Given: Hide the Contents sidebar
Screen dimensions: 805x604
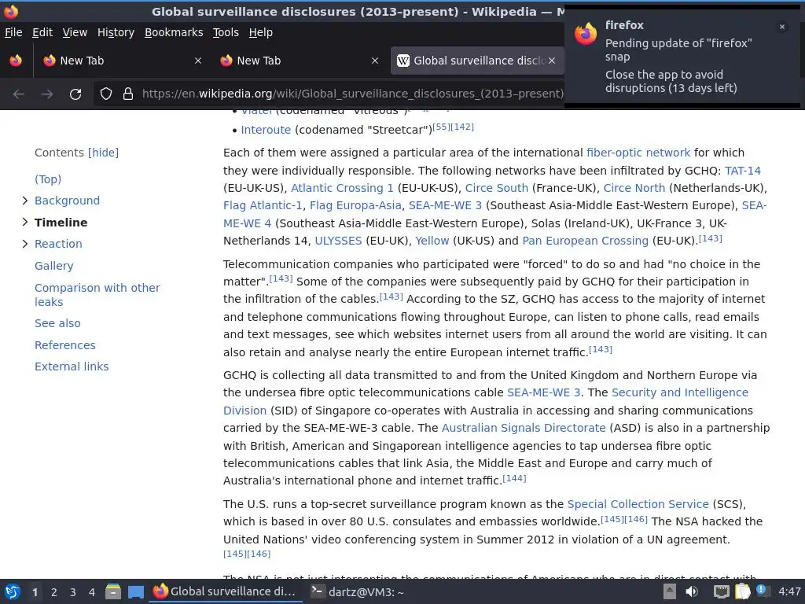Looking at the screenshot, I should (103, 153).
